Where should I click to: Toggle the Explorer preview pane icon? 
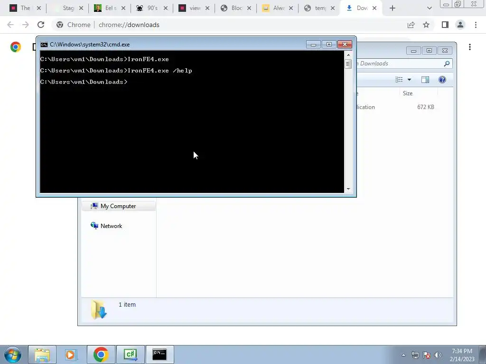pyautogui.click(x=425, y=80)
